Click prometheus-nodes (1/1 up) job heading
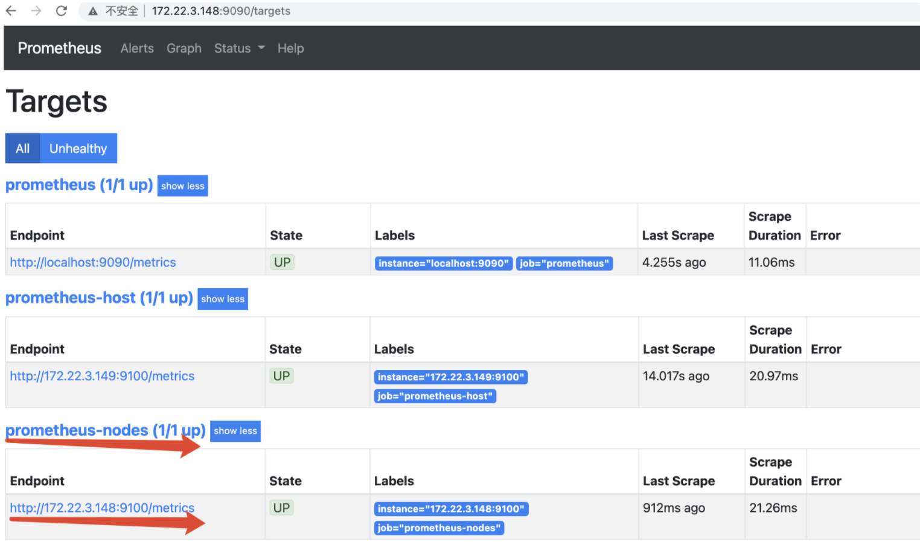Screen dimensions: 920x542 pos(106,430)
